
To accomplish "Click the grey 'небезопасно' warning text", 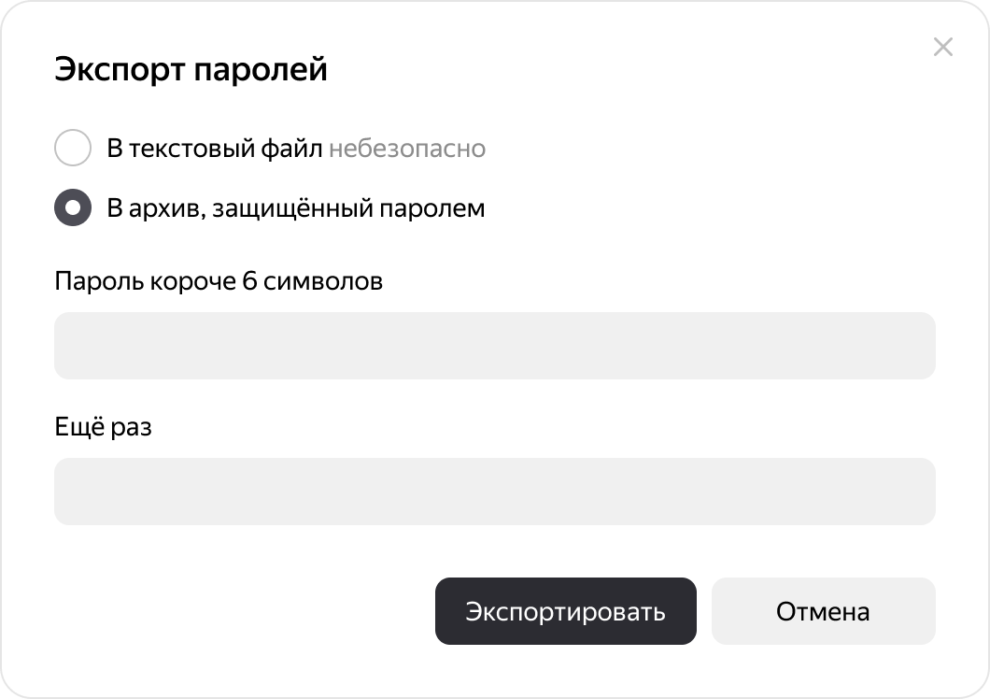I will click(406, 149).
